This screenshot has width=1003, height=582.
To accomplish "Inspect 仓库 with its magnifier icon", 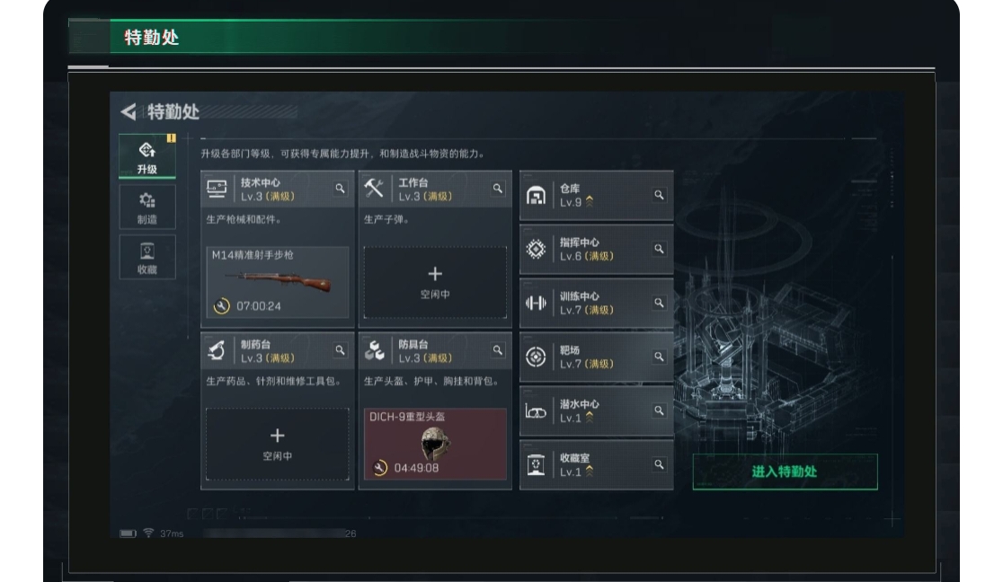I will (x=659, y=195).
